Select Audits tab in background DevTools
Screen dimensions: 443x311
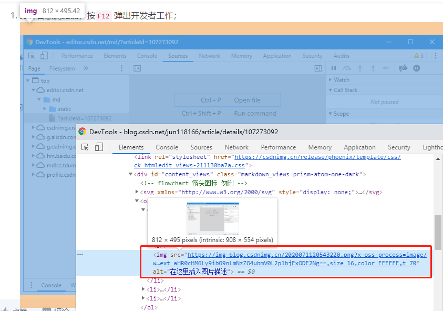pos(341,56)
